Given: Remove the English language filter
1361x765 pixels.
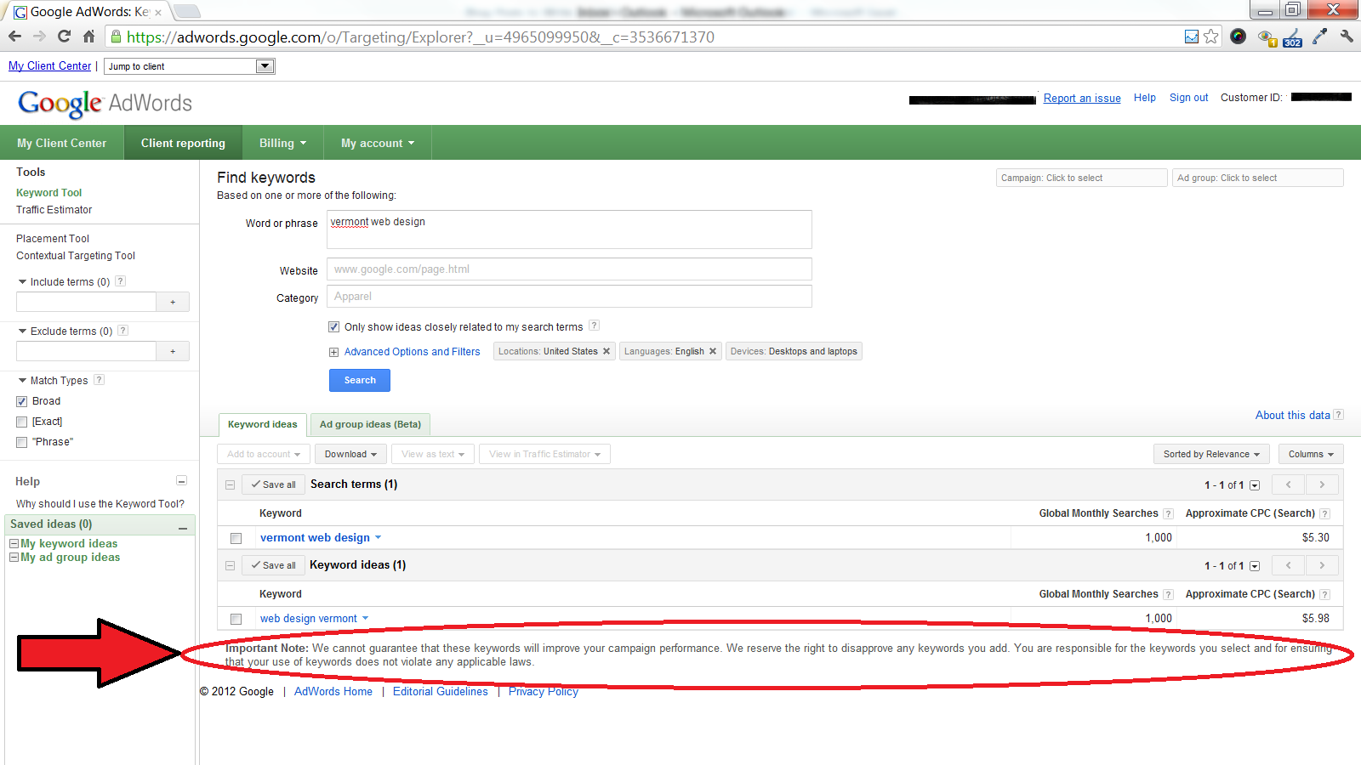Looking at the screenshot, I should pyautogui.click(x=713, y=351).
